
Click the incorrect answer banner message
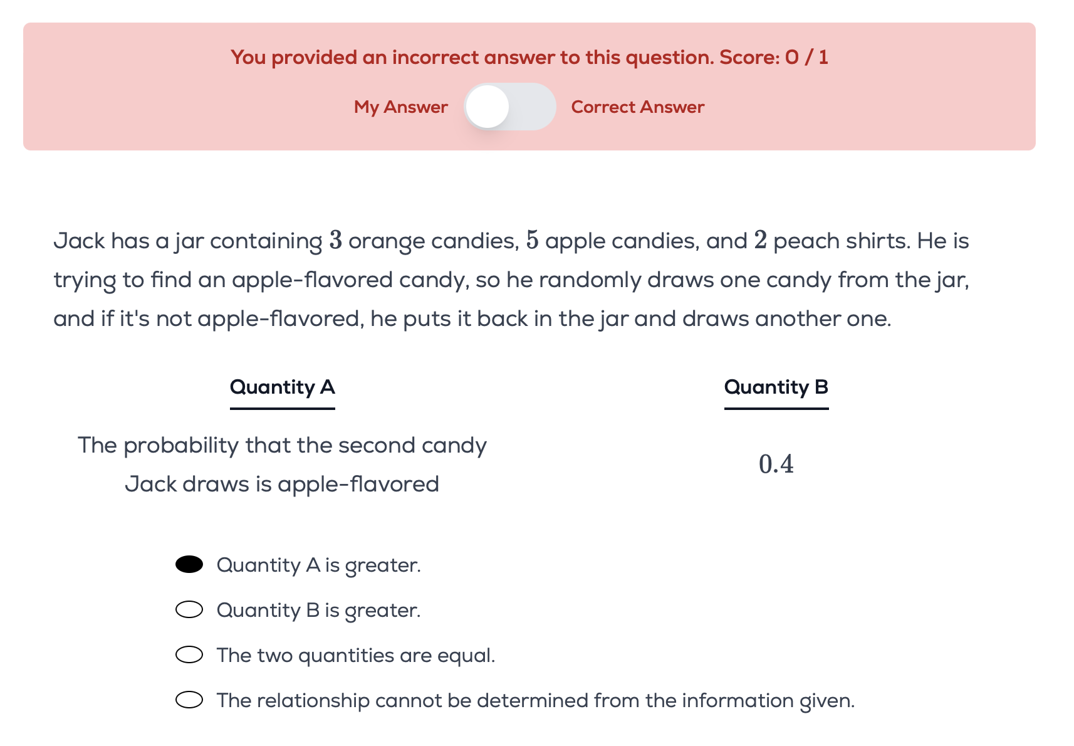coord(473,58)
